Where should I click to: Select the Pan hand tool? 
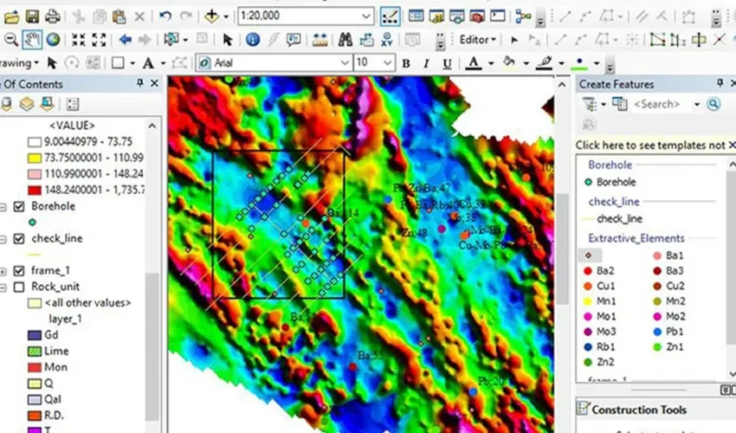(x=32, y=39)
